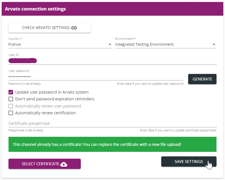Enable Don't send password expiration reminders
Viewport: 225px width, 180px height.
coord(11,99)
